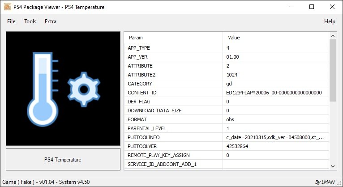Click the Param column header

point(173,38)
